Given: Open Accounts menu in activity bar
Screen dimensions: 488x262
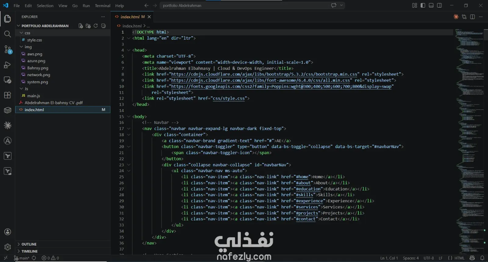Looking at the screenshot, I should (x=8, y=232).
